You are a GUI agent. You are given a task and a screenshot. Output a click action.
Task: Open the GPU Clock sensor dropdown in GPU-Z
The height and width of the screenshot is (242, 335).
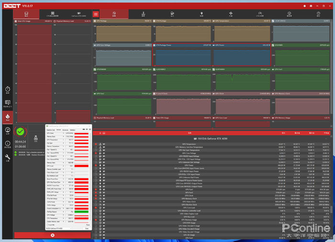63,133
